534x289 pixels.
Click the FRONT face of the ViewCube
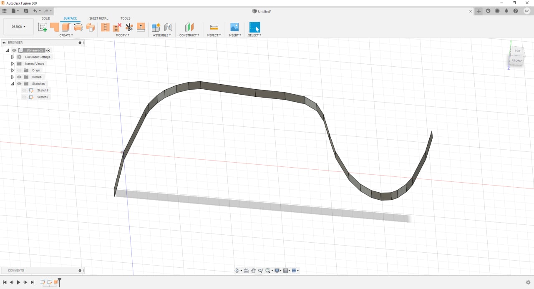point(516,61)
